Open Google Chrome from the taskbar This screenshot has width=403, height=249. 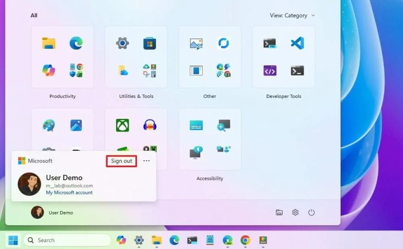pos(245,240)
